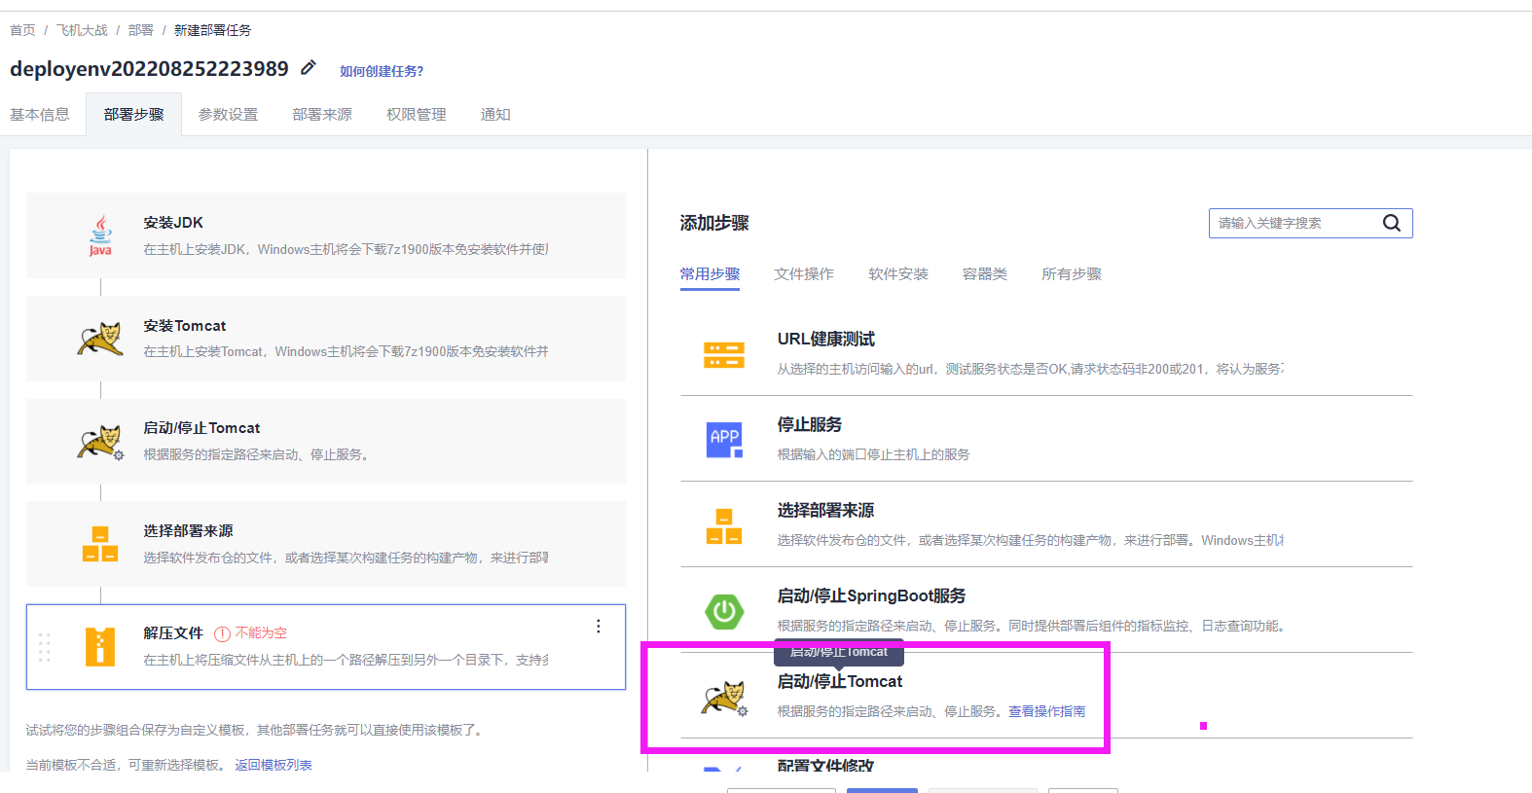Add the URL健康测试 step title
The image size is (1532, 793).
826,339
